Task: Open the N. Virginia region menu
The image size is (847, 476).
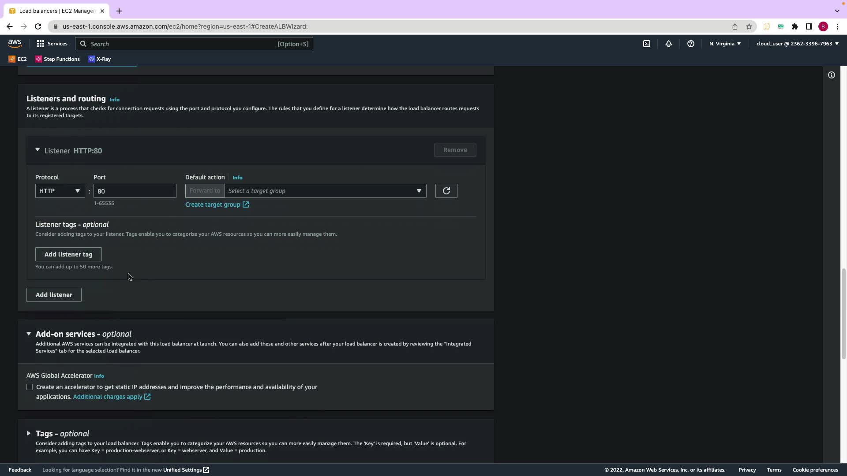Action: 725,44
